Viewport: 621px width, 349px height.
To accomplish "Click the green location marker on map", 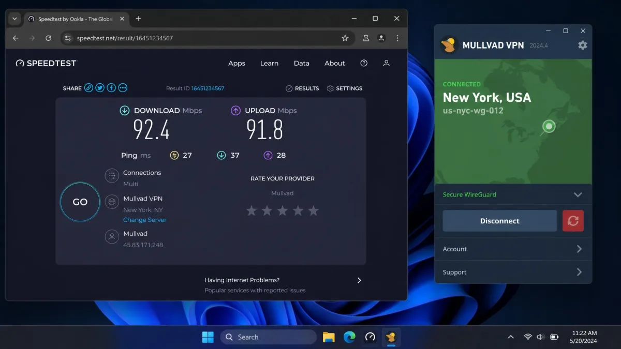I will [x=549, y=126].
